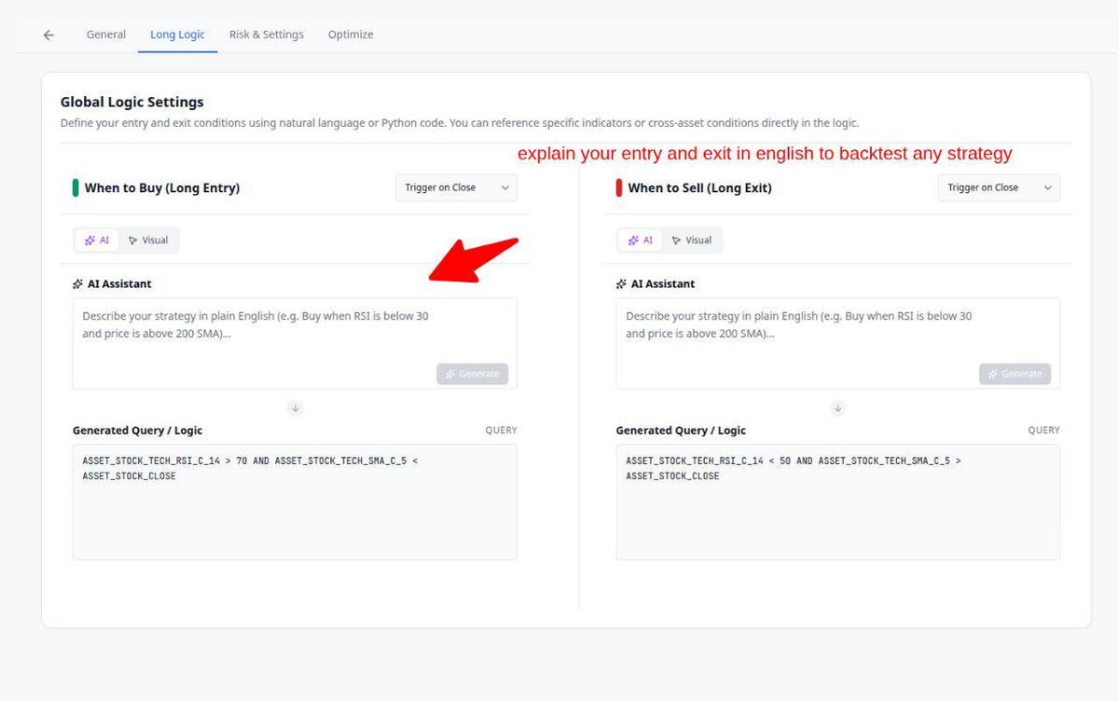
Task: Click the Long Exit strategy description text box
Action: (837, 343)
